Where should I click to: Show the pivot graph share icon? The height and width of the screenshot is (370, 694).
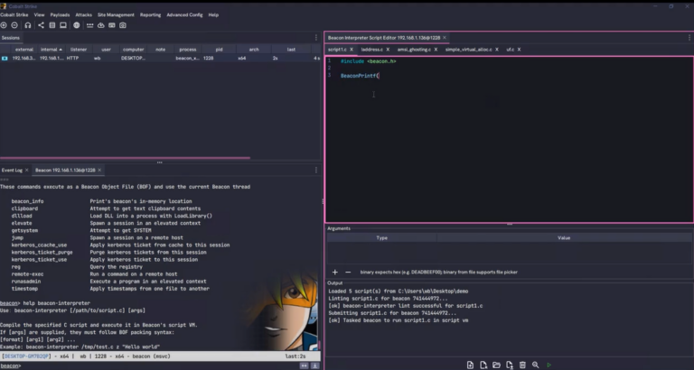[41, 25]
